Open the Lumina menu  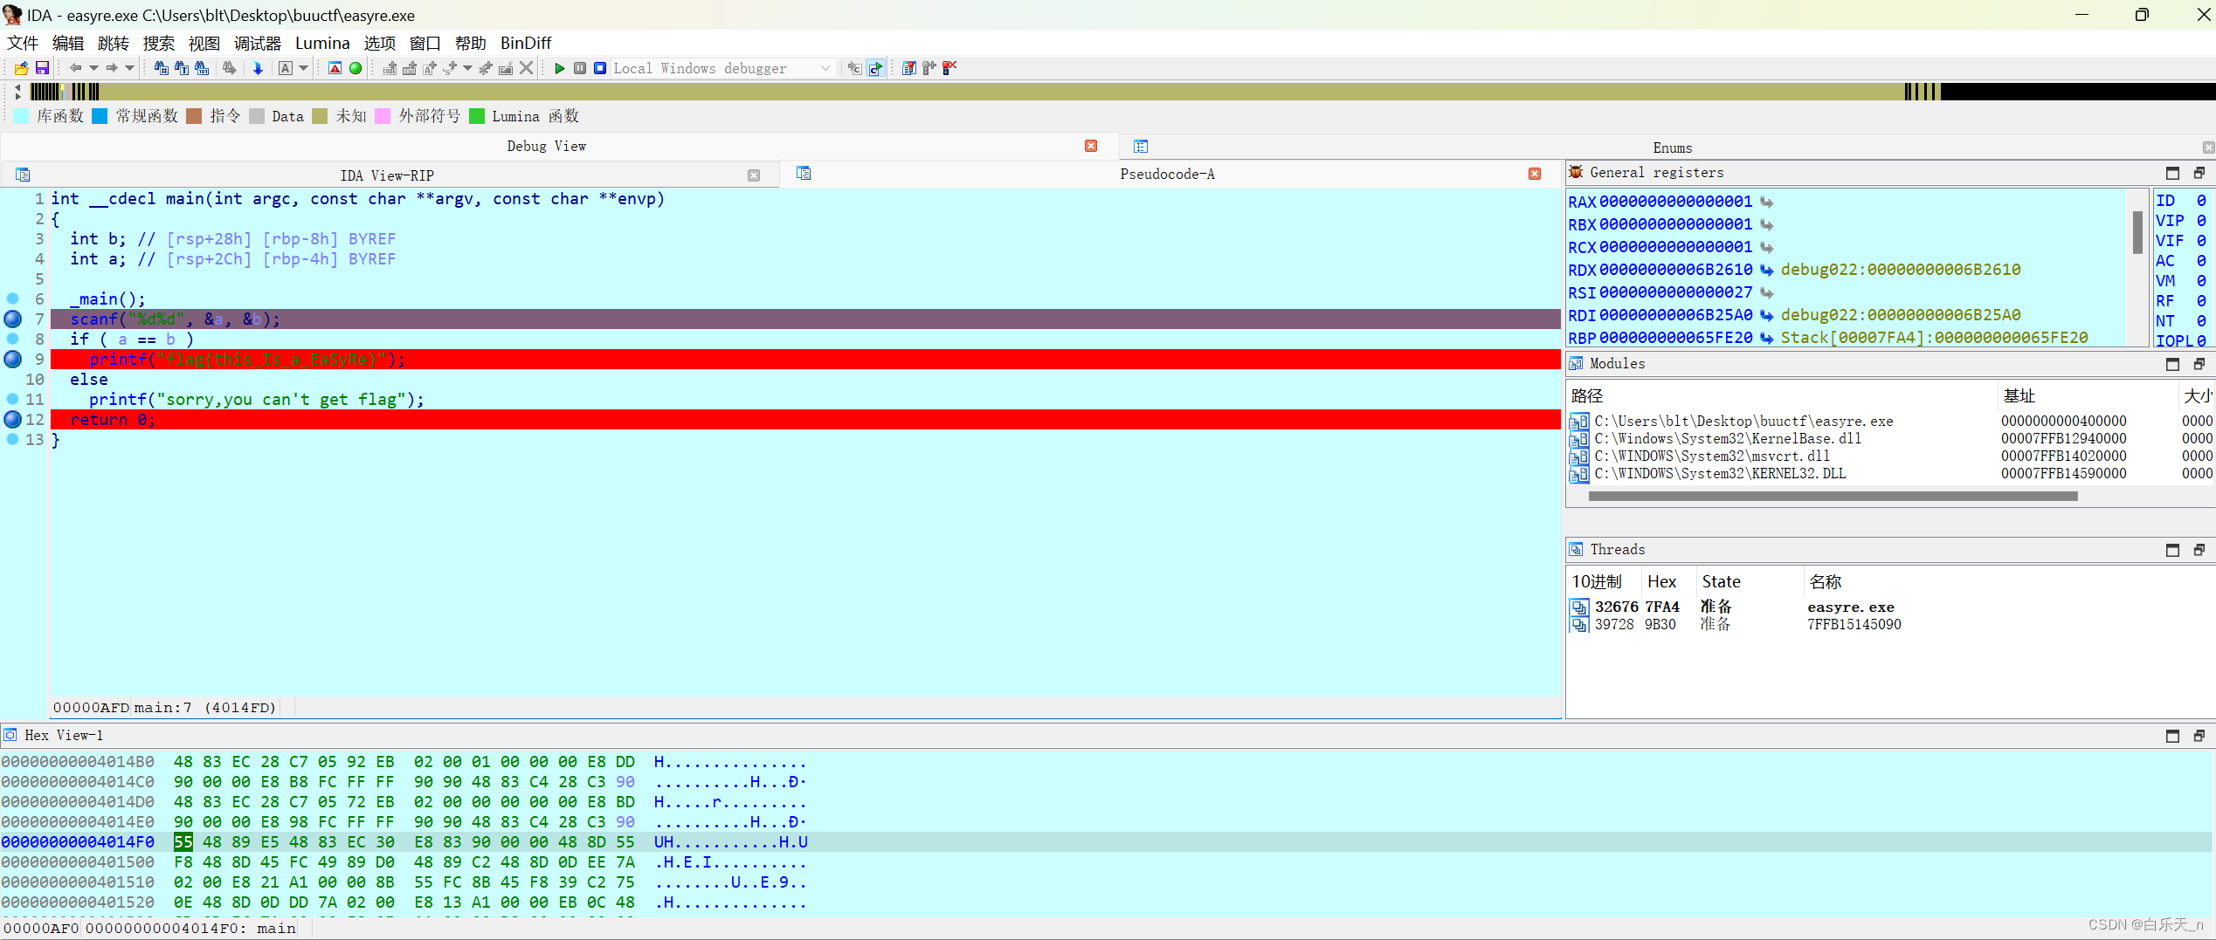pos(322,43)
